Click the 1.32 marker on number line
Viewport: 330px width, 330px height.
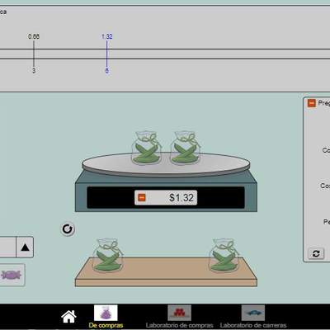pyautogui.click(x=106, y=54)
